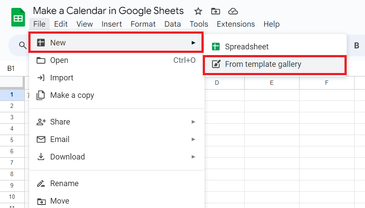Click the Ctrl+O shortcut text
Image resolution: width=365 pixels, height=208 pixels.
click(x=184, y=60)
